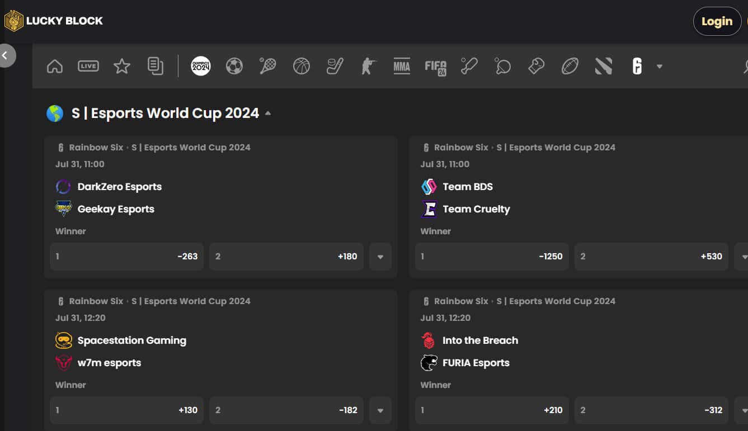Screen dimensions: 748x431
Task: Open Rainbow Six breadcrumb in DarkZero card
Action: pyautogui.click(x=96, y=148)
